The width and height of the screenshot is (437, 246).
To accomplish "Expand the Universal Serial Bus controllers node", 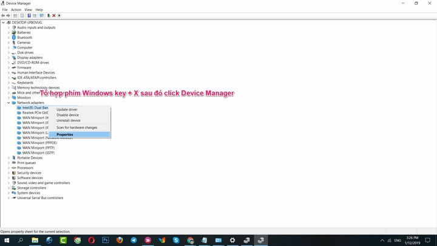I will click(x=8, y=197).
